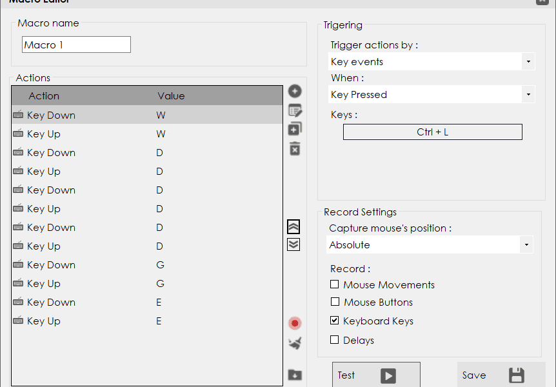The width and height of the screenshot is (556, 387).
Task: Toggle the Delays checkbox
Action: click(335, 340)
